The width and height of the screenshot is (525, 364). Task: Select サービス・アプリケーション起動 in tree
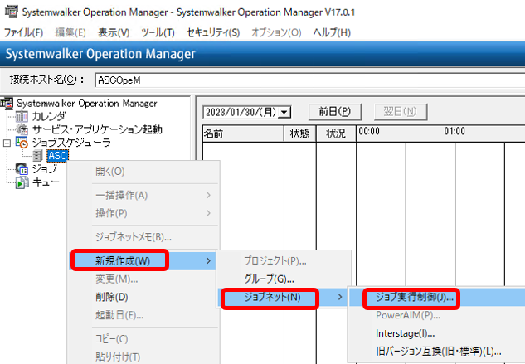coord(97,129)
